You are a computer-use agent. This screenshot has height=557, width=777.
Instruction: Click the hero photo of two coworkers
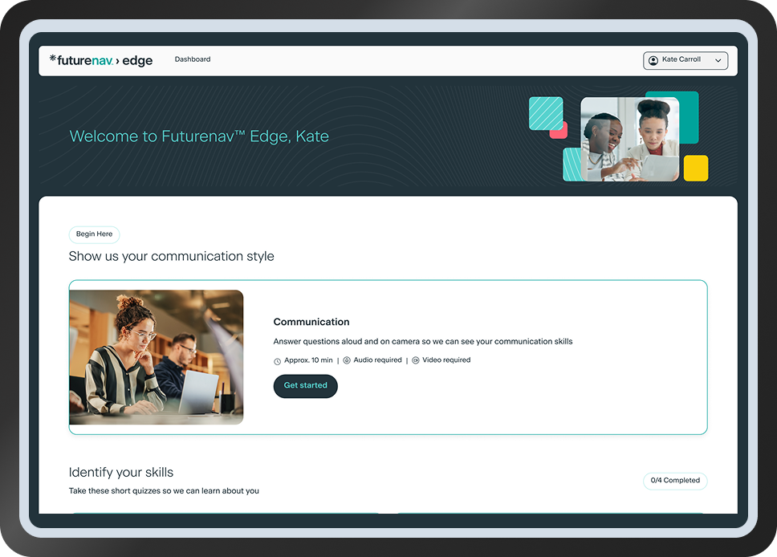pos(629,138)
